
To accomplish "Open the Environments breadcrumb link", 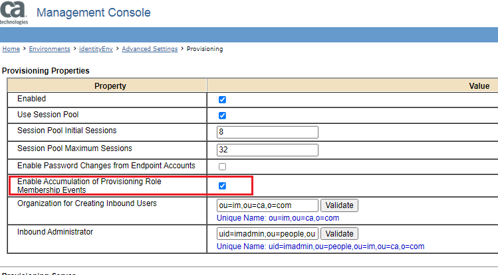I will (x=50, y=49).
